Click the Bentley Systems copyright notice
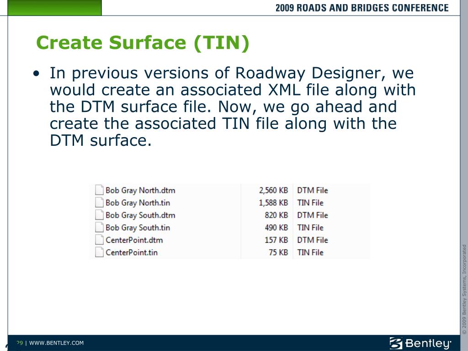This screenshot has height=351, width=468. click(x=464, y=289)
